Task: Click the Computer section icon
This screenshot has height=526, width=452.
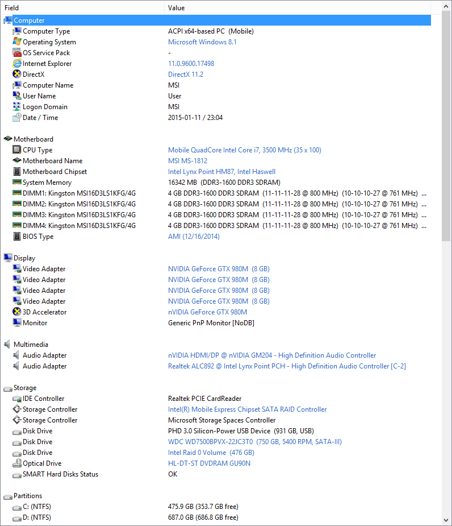Action: 8,20
